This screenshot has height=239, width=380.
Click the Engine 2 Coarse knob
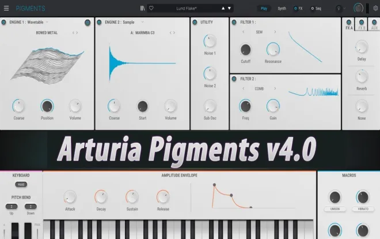(x=114, y=106)
